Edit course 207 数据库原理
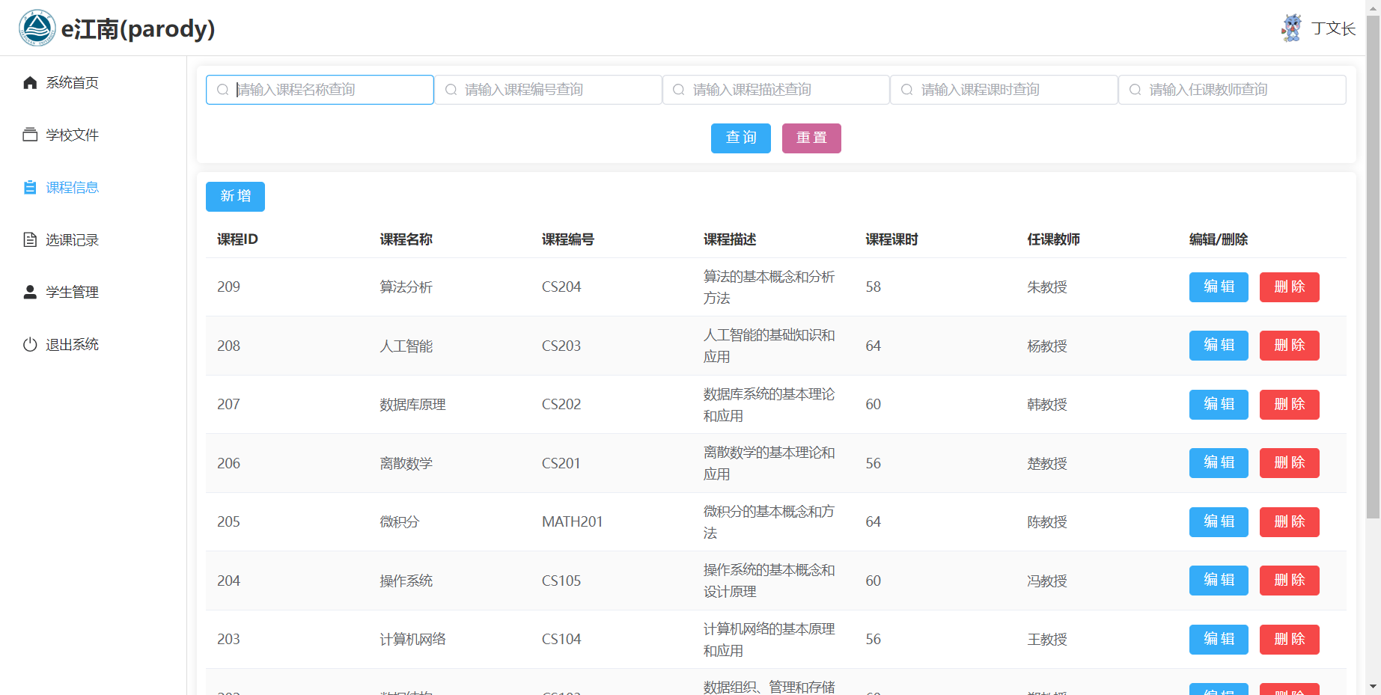1381x695 pixels. 1219,405
